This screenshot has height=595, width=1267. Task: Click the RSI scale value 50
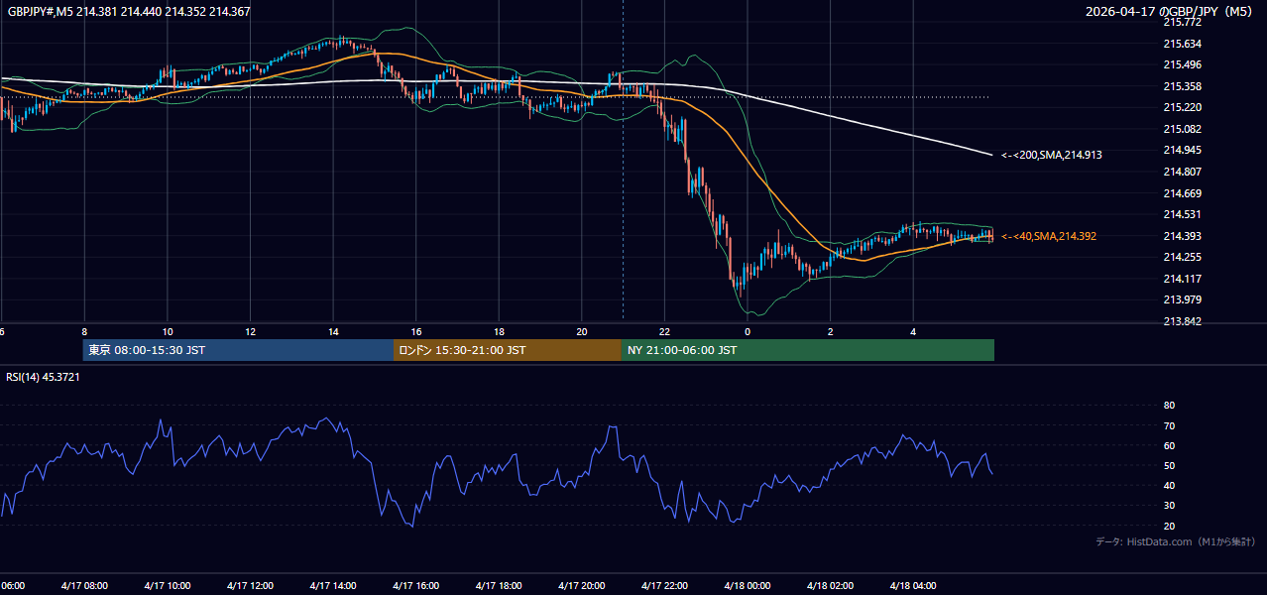(1169, 465)
